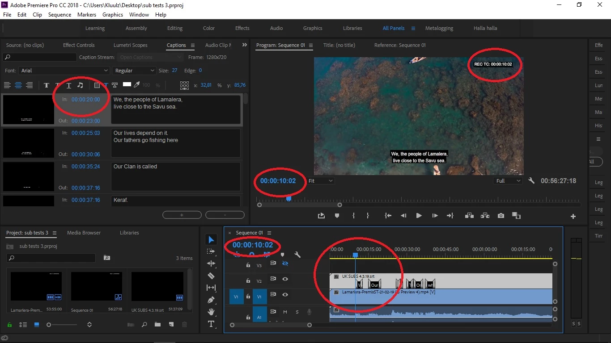Select the Razor tool

pos(211,276)
